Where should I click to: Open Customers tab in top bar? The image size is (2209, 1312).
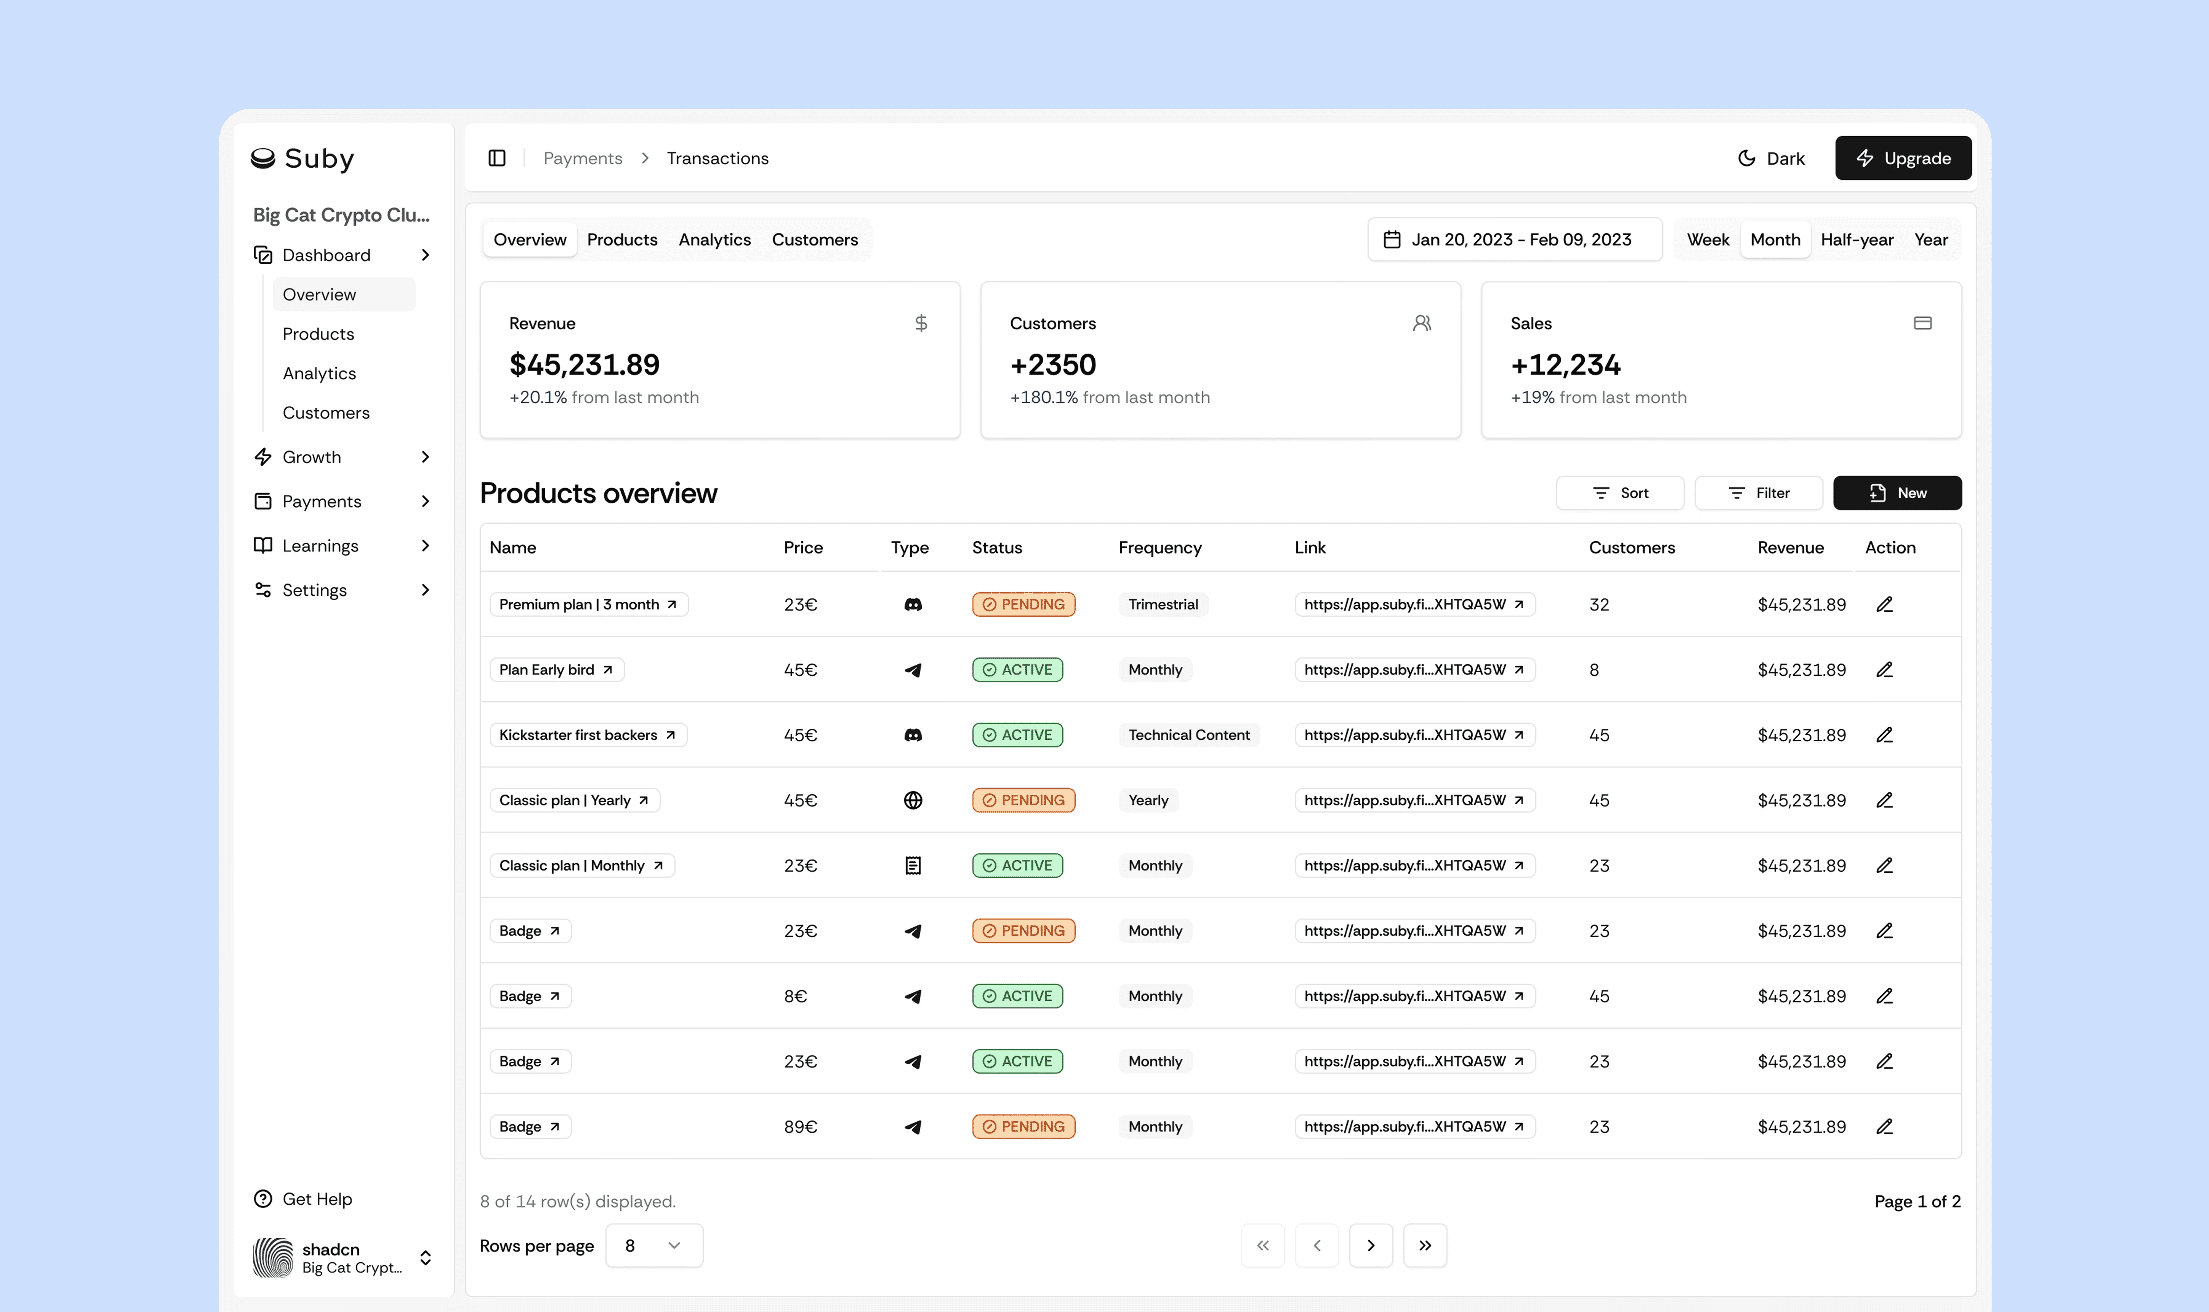pos(814,239)
